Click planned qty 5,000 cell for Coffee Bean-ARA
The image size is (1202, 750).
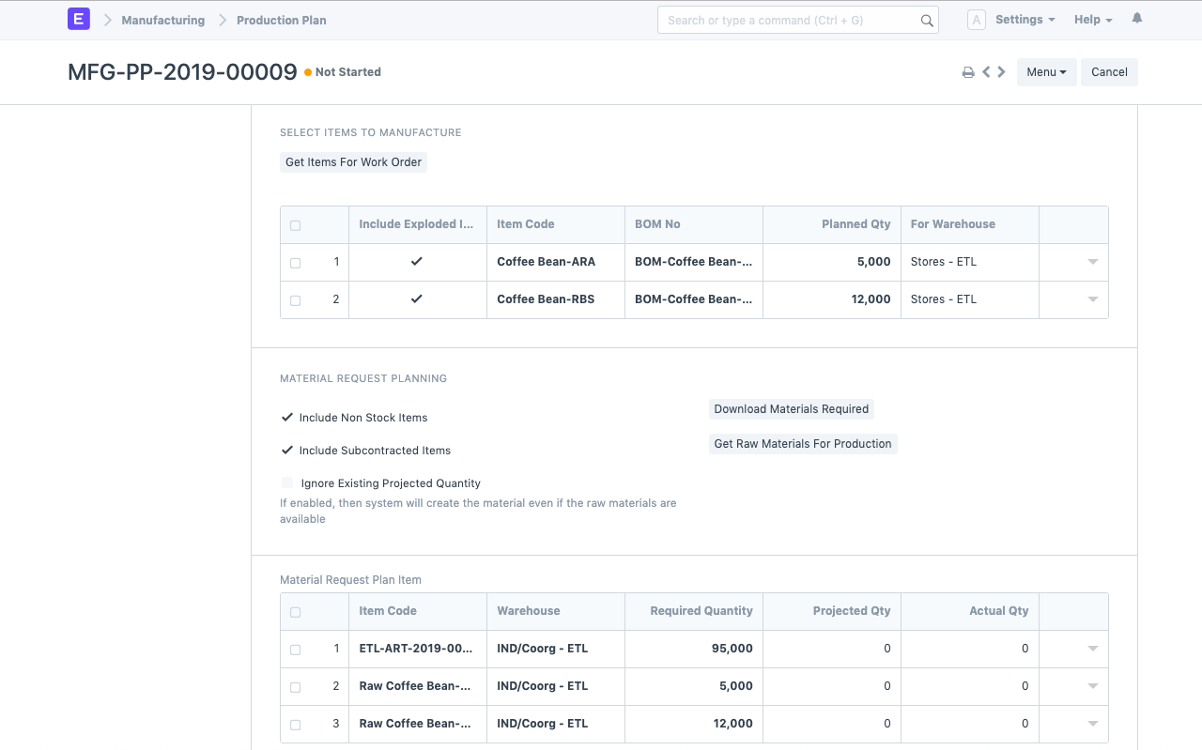click(x=832, y=262)
